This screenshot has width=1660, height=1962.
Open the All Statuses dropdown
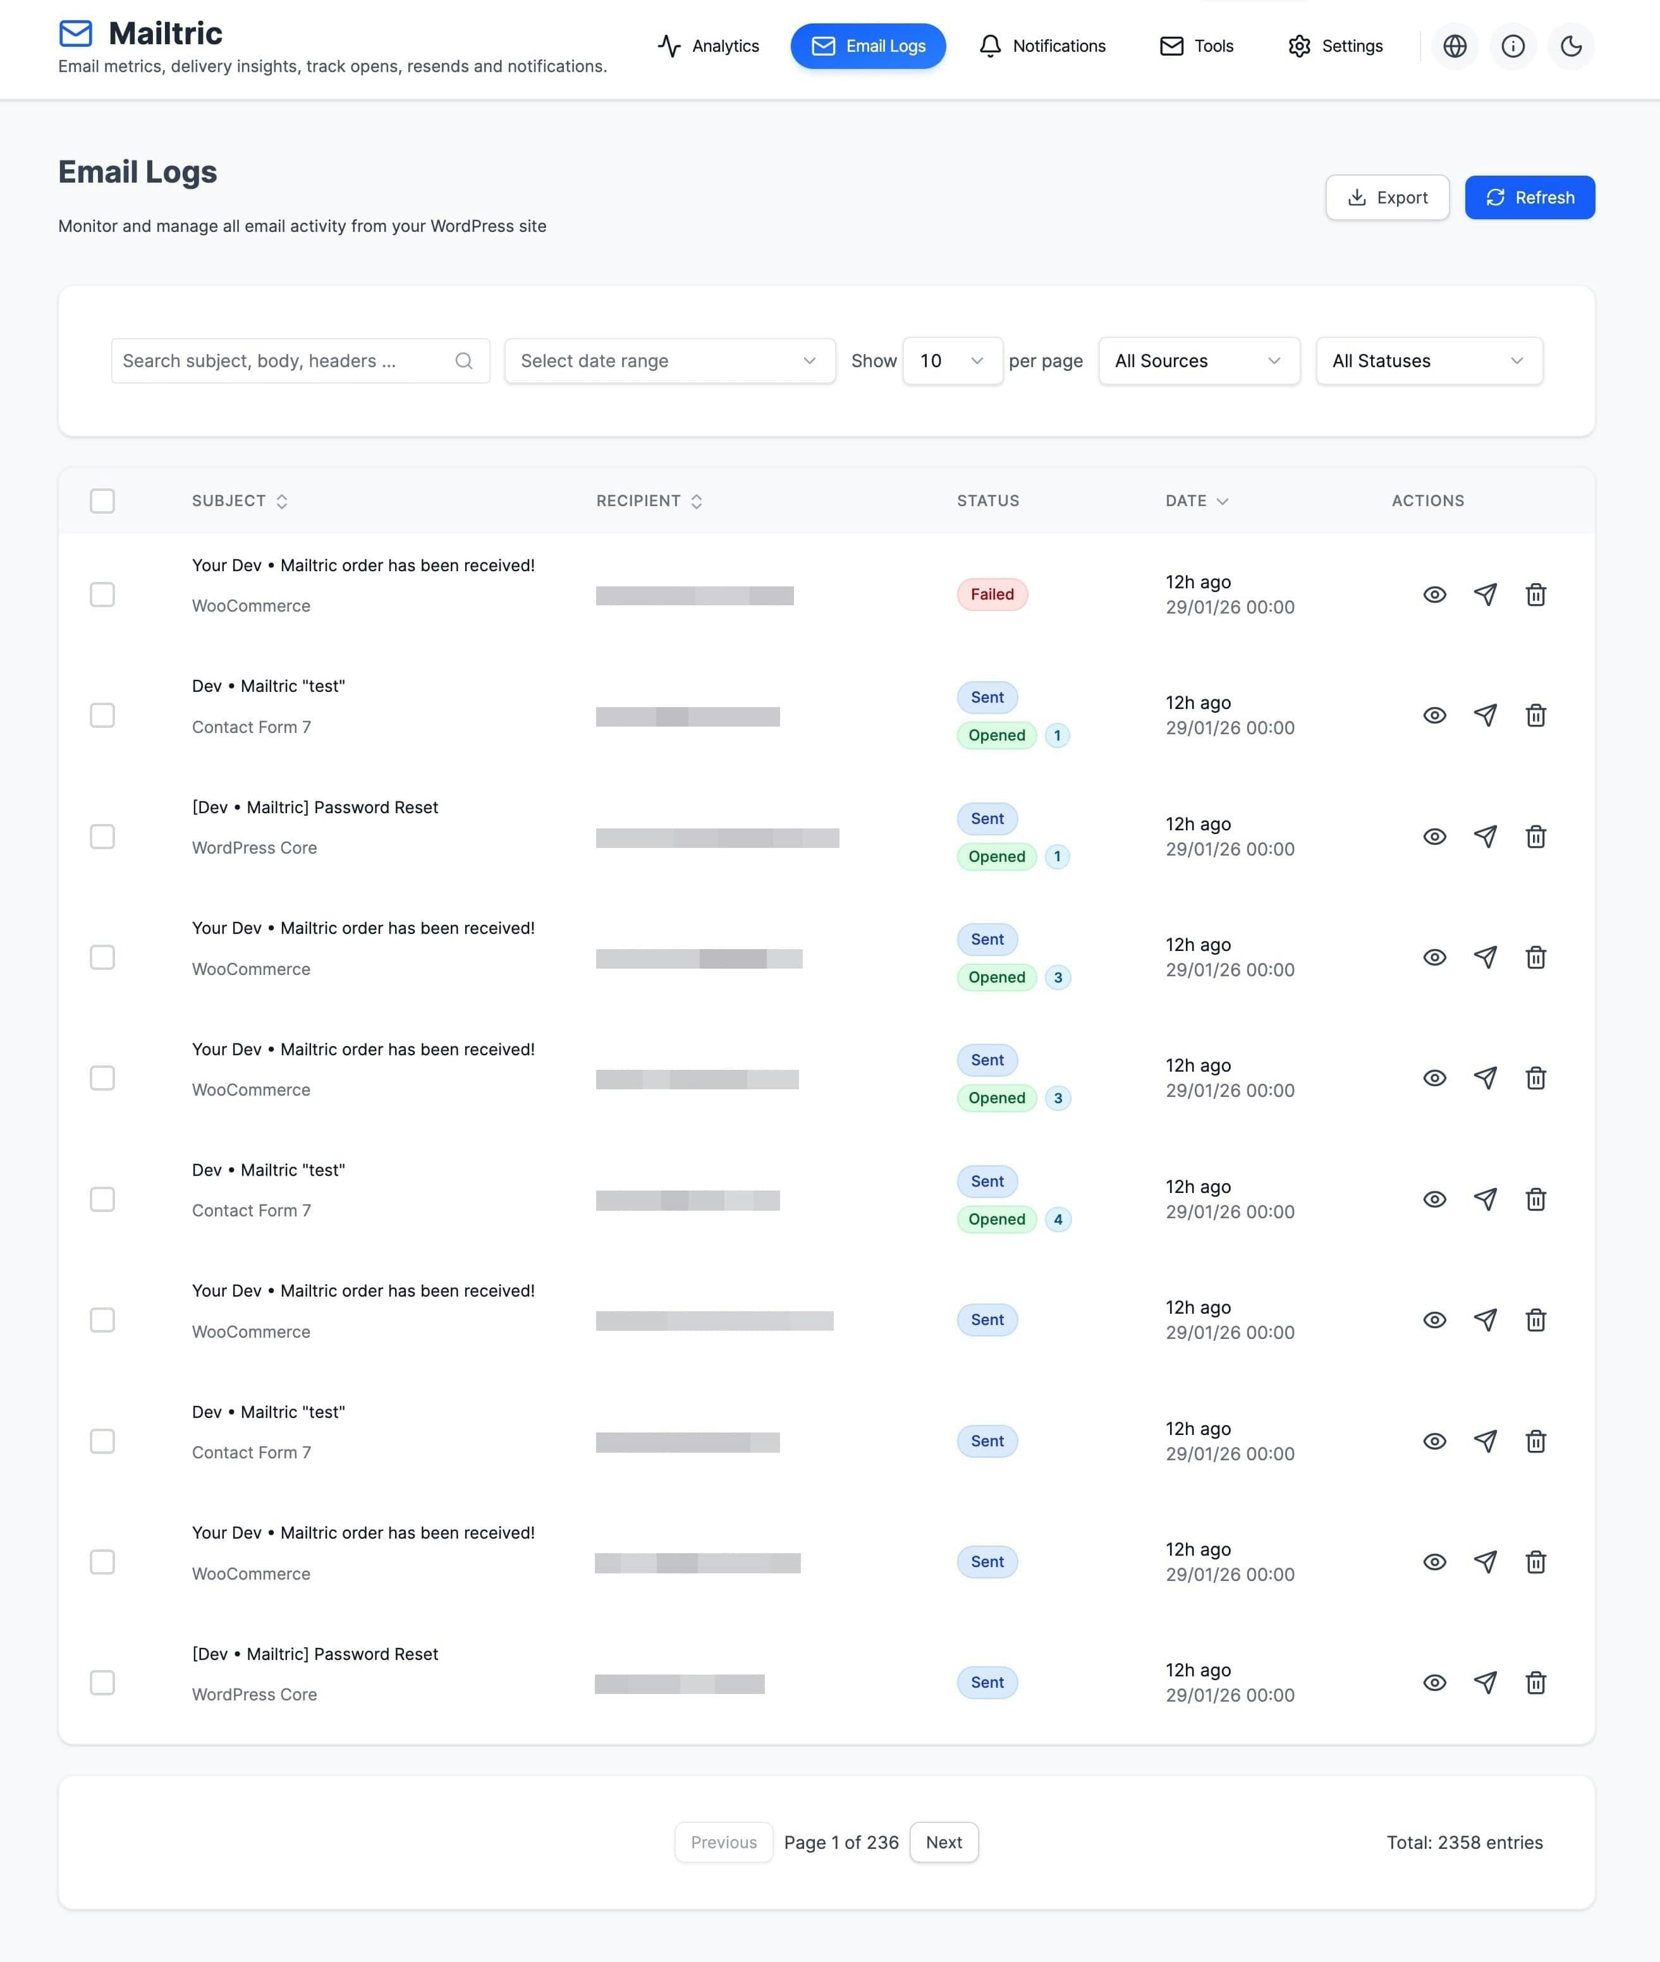coord(1427,361)
